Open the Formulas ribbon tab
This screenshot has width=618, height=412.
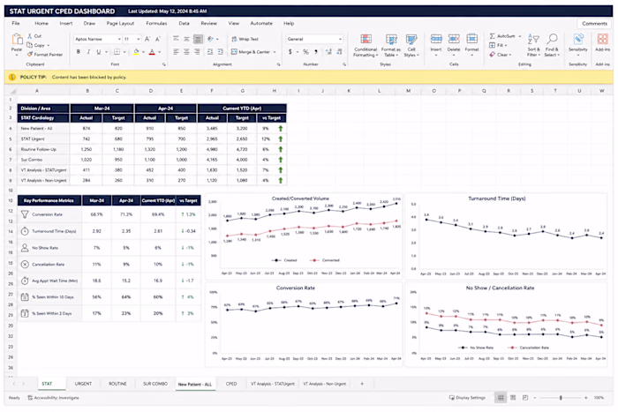pyautogui.click(x=156, y=23)
